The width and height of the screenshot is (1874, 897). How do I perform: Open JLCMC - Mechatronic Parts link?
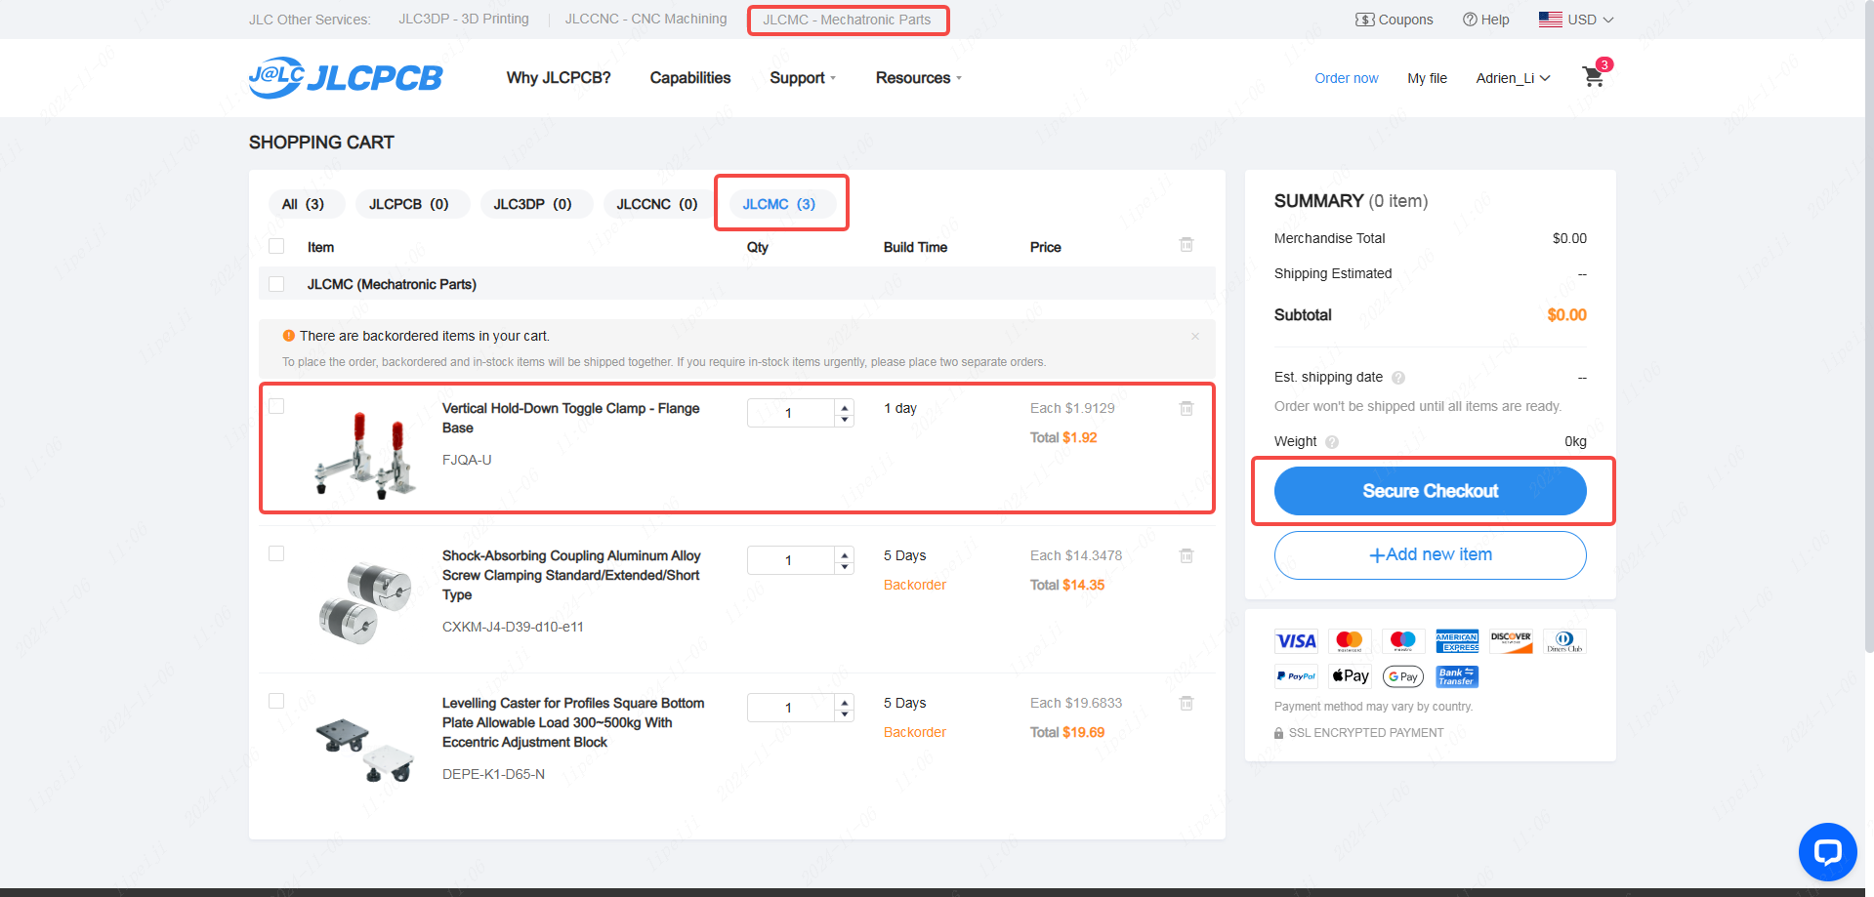click(x=847, y=20)
